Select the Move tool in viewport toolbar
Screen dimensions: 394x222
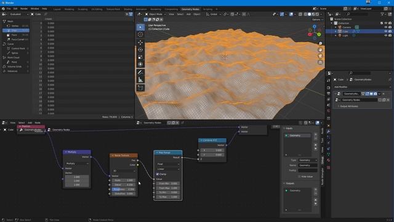click(140, 43)
